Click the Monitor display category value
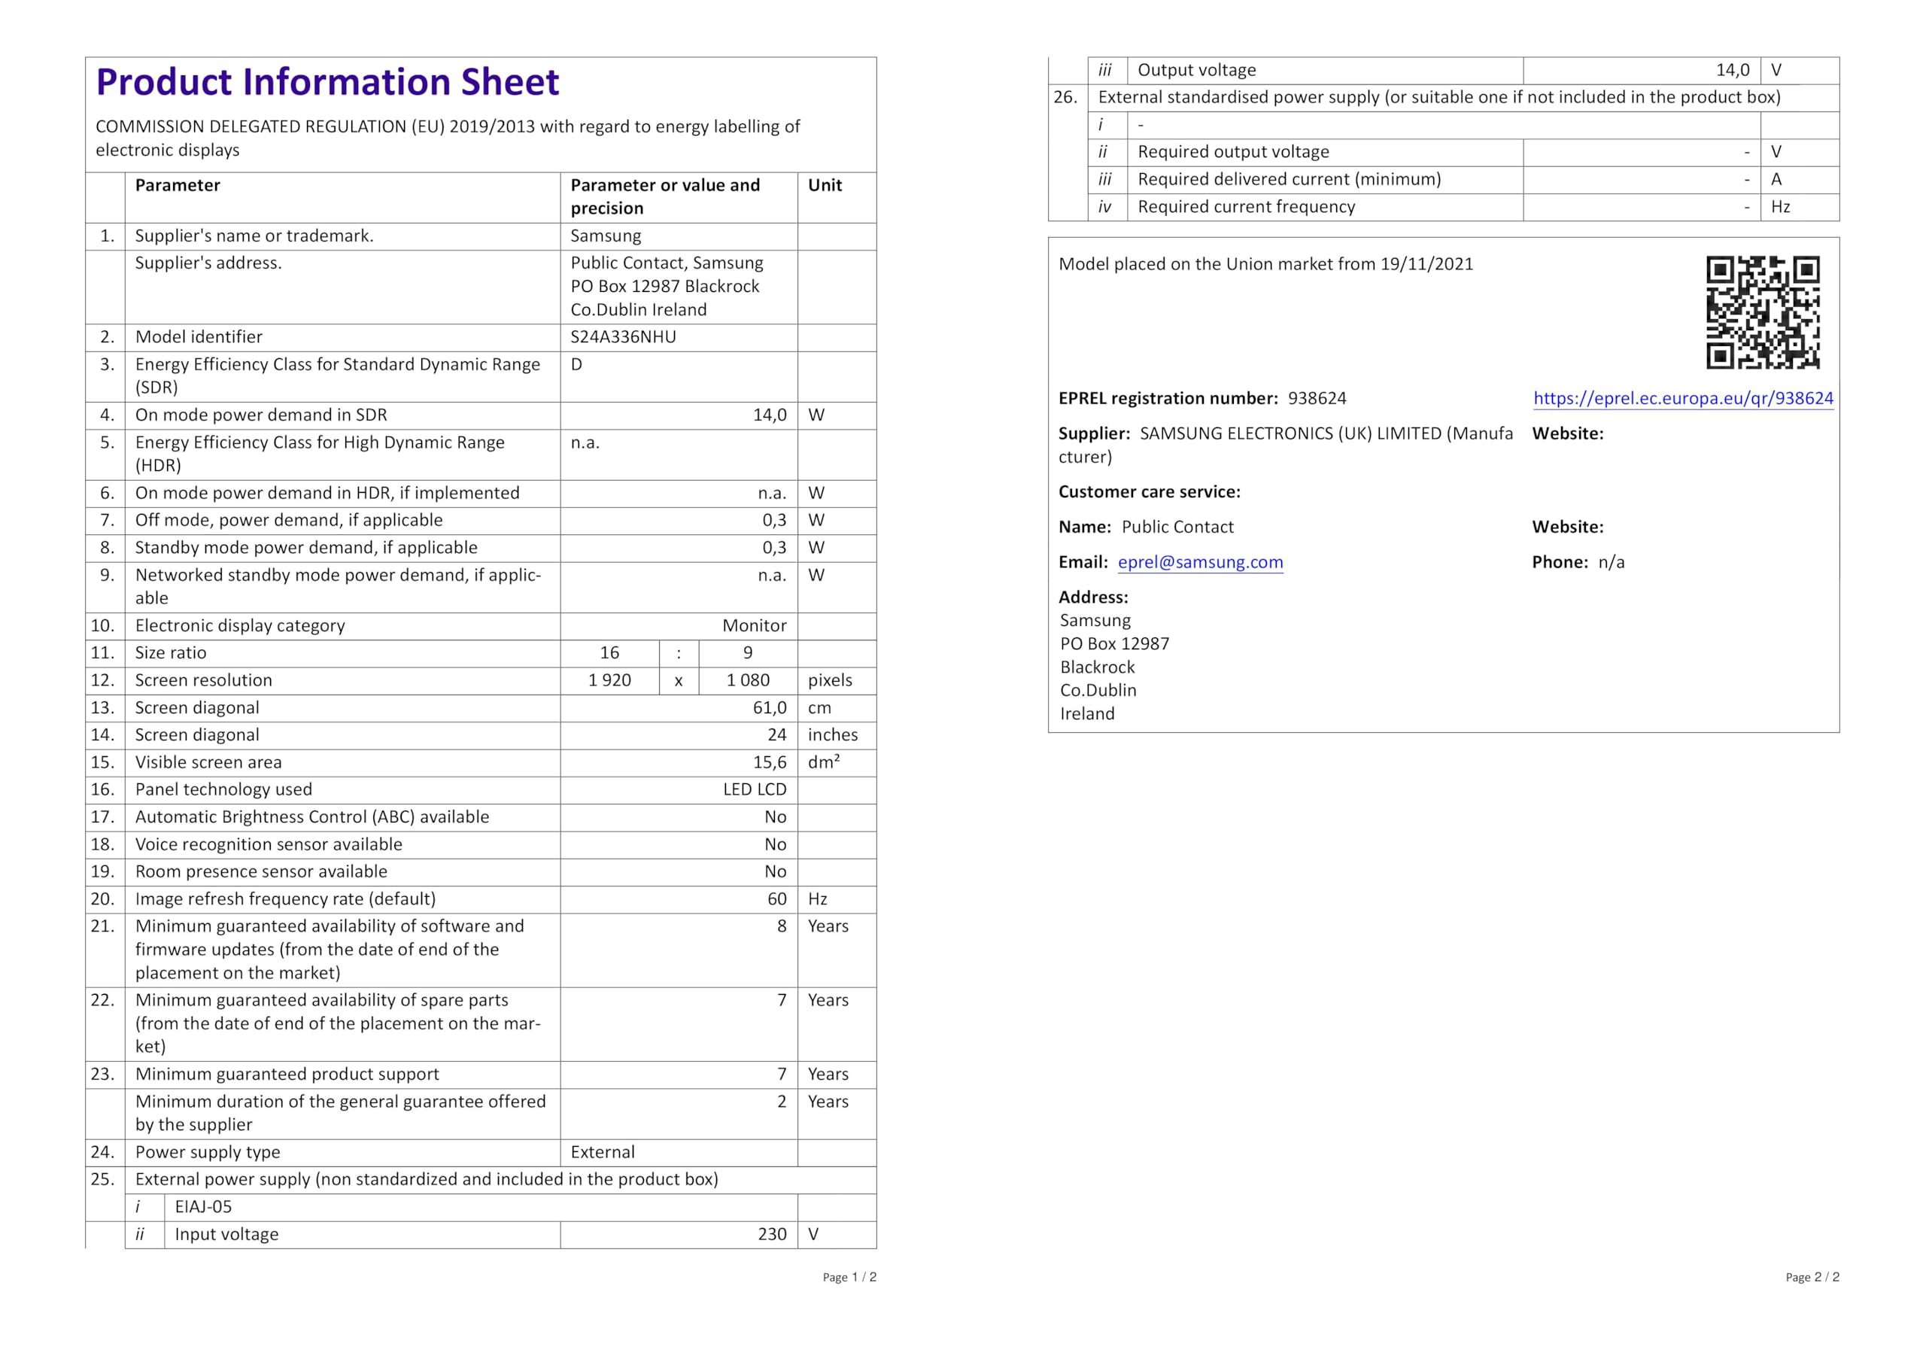1926x1362 pixels. click(754, 626)
